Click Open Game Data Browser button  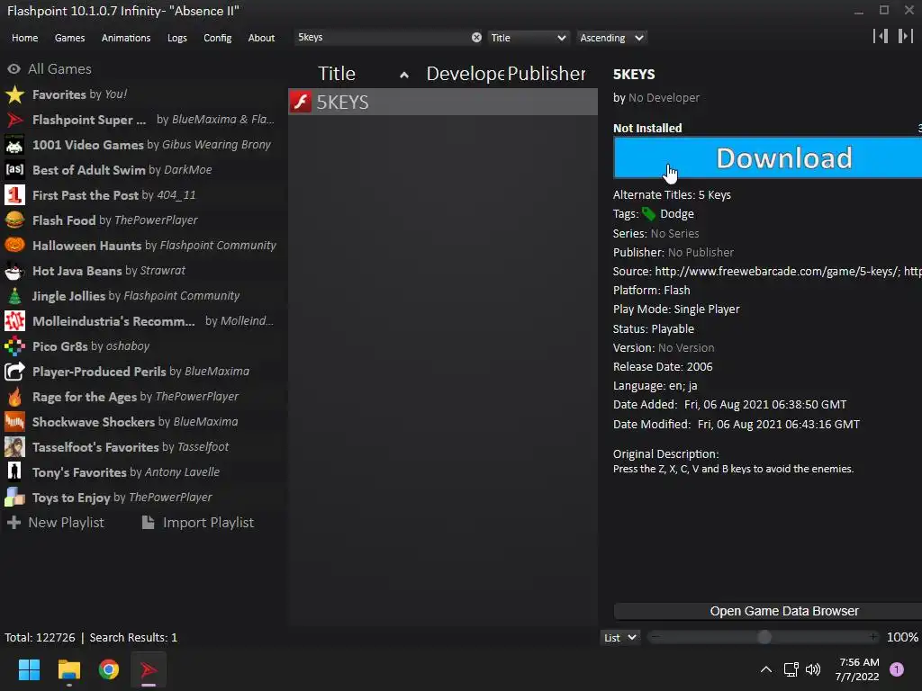pos(767,611)
